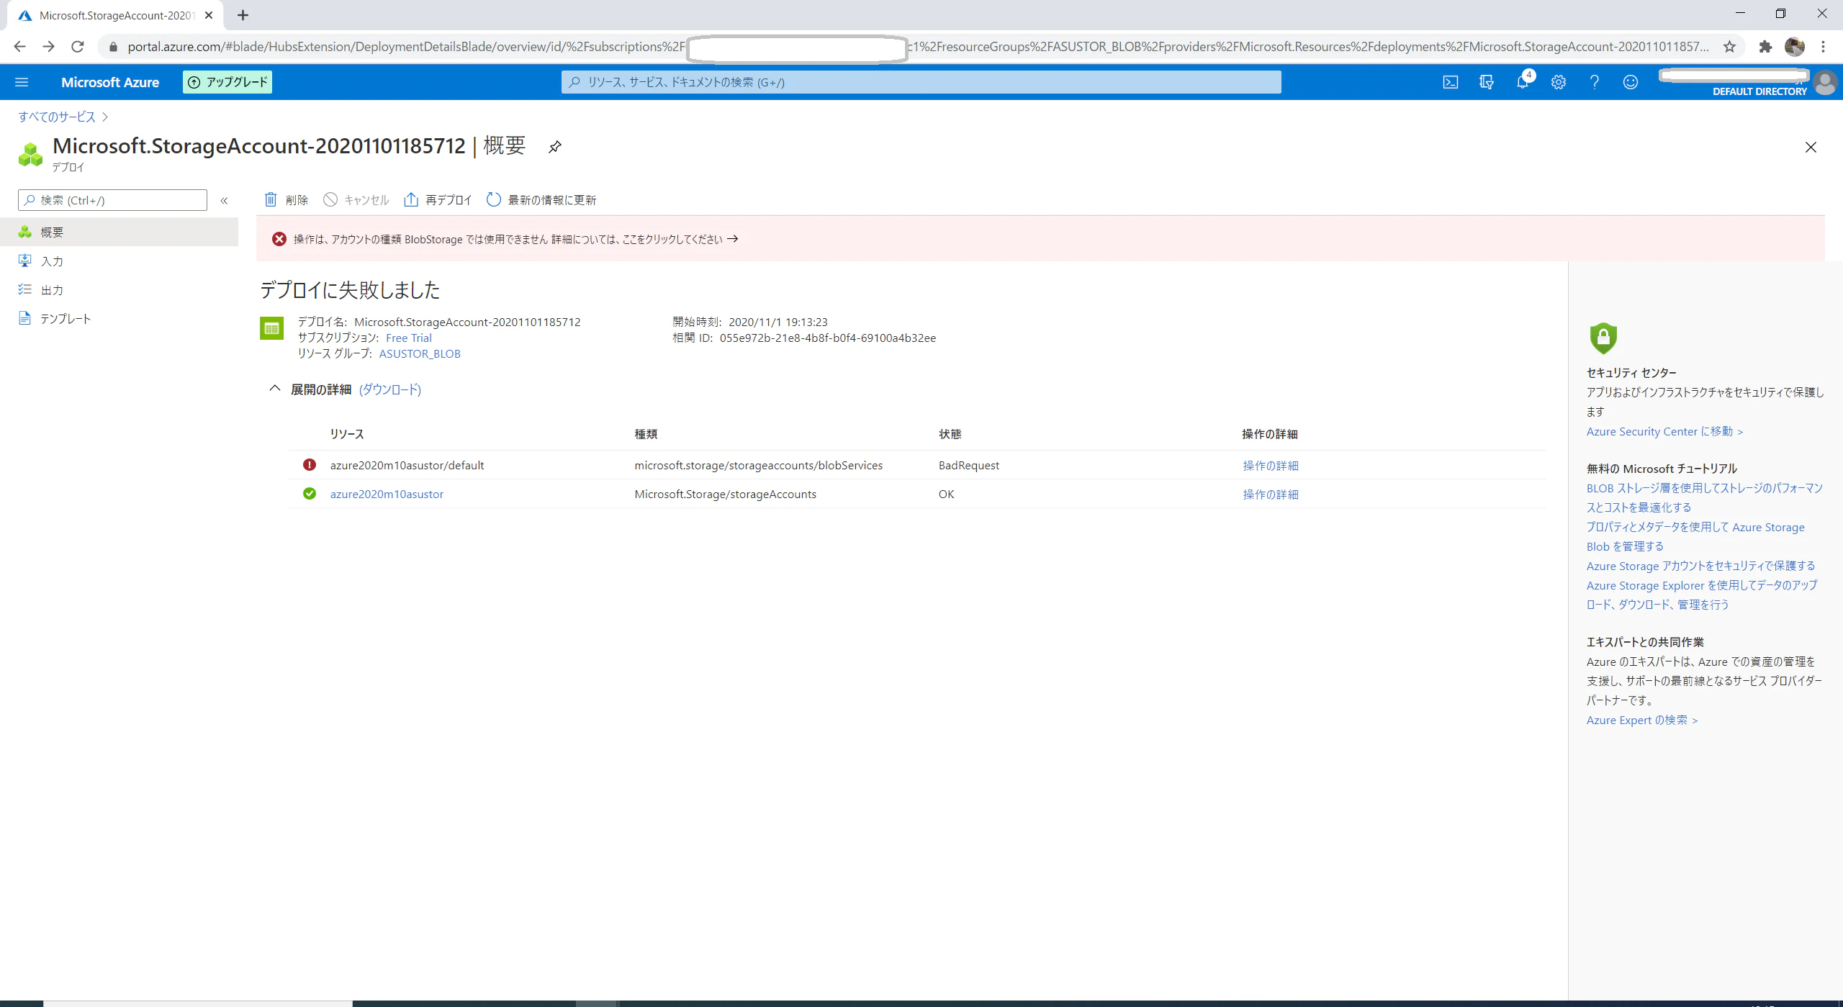
Task: Open the account avatar in the top right
Action: 1825,82
